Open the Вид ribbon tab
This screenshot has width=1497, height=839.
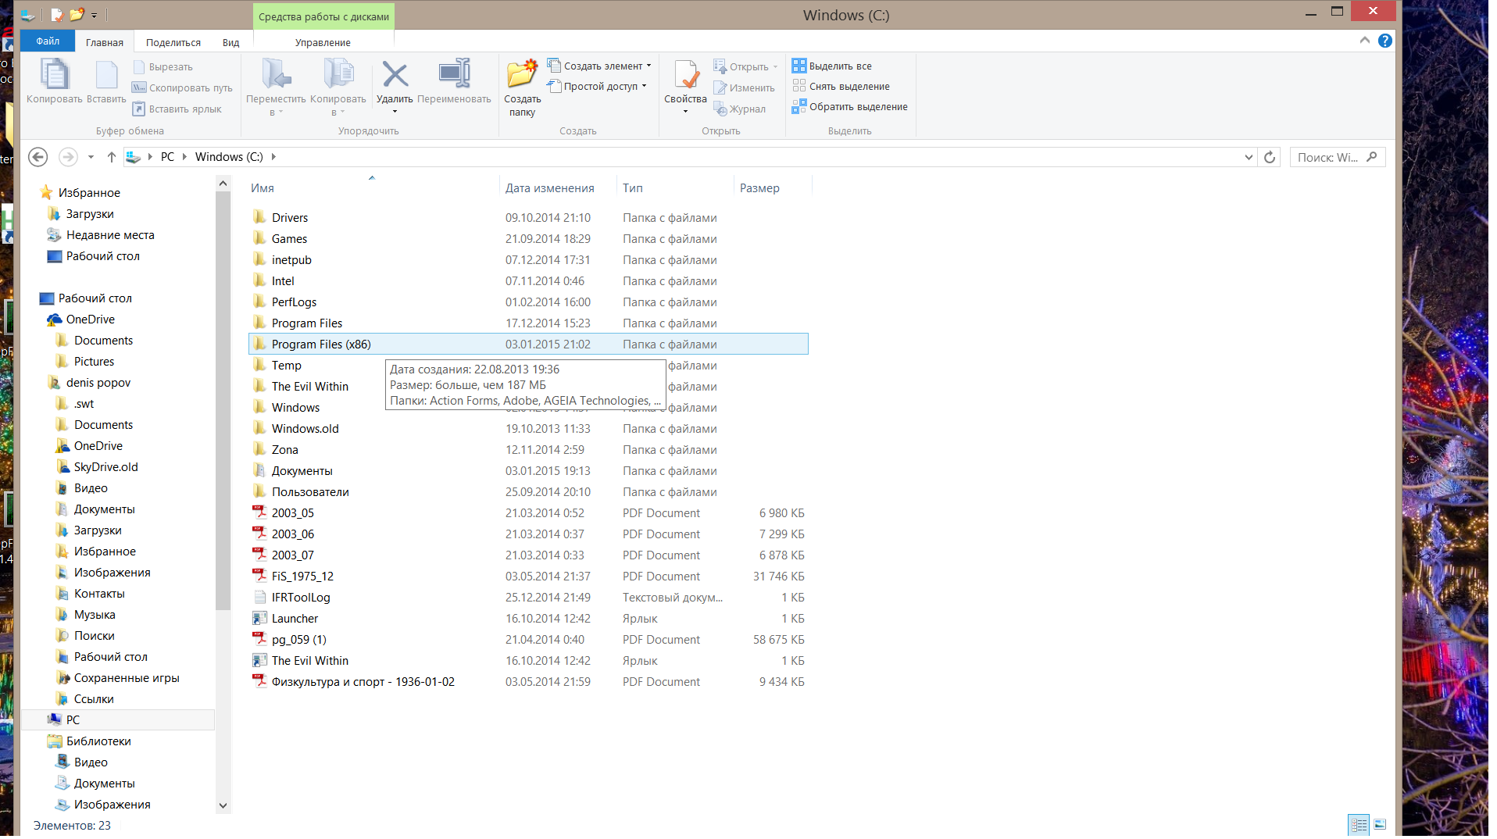pyautogui.click(x=230, y=42)
